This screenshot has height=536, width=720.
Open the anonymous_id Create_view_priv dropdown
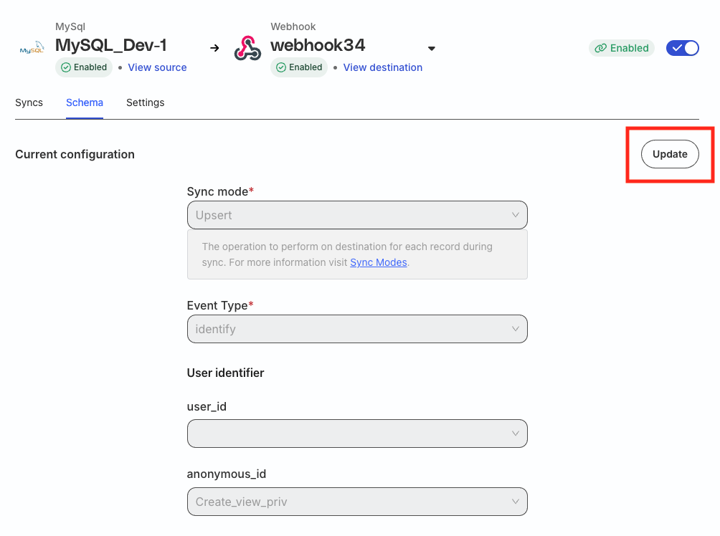(x=357, y=502)
